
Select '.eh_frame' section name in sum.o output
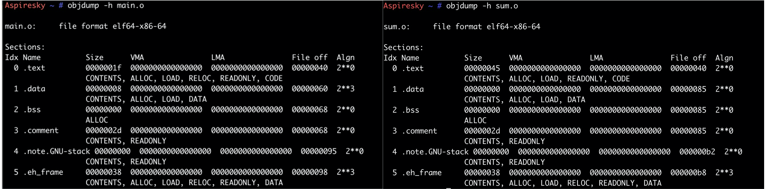pyautogui.click(x=421, y=173)
